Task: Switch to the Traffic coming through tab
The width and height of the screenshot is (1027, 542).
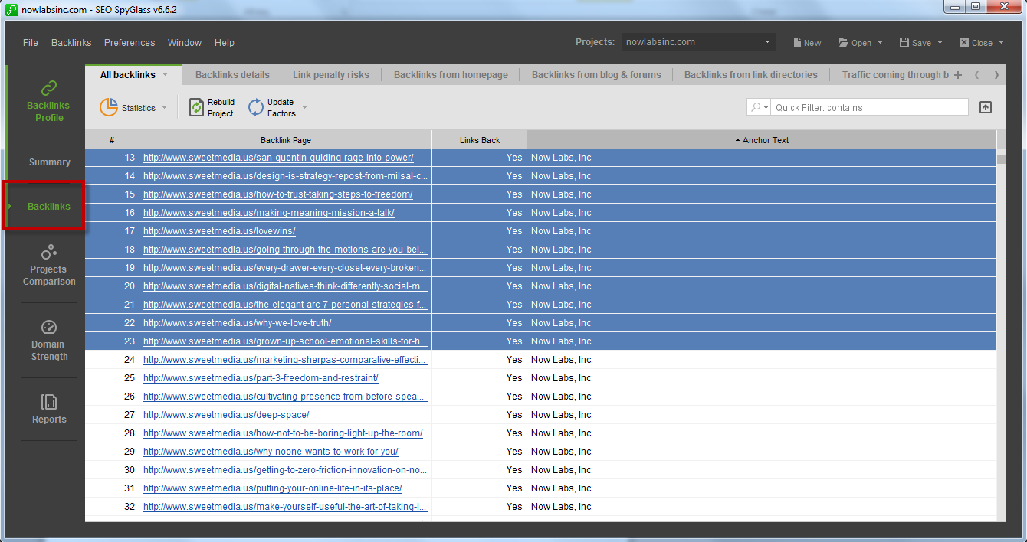Action: 895,75
